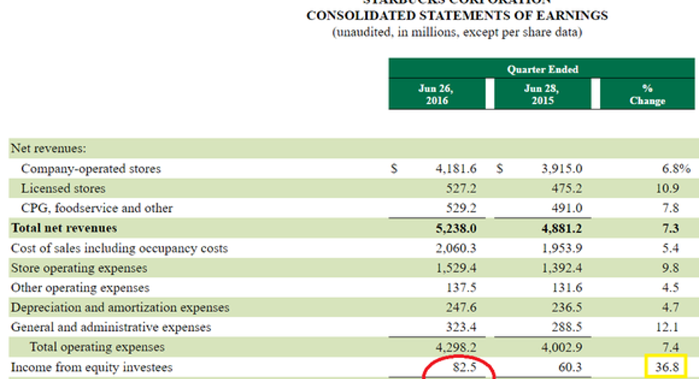Select General and administrative expenses label
This screenshot has height=379, width=699.
(x=111, y=327)
